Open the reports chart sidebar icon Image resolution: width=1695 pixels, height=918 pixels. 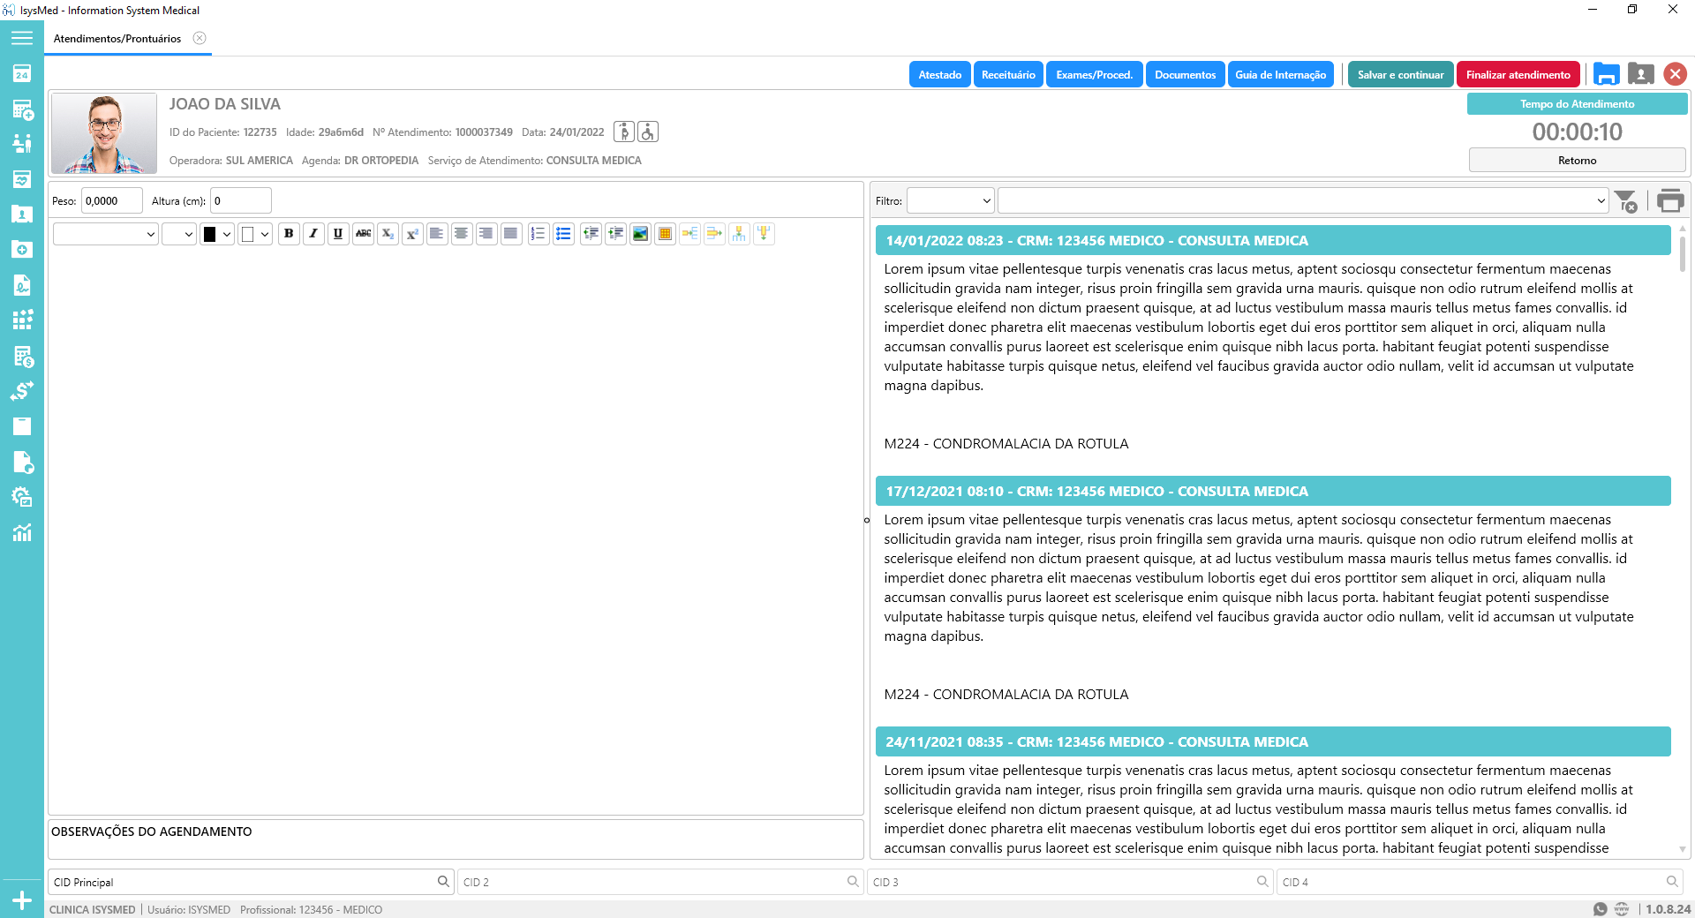click(22, 533)
